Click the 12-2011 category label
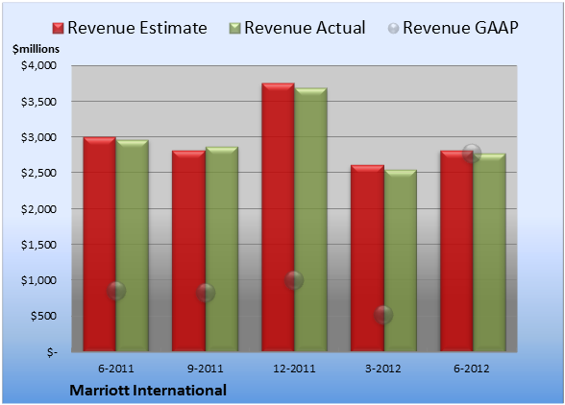Viewport: 565px width, 405px height. (x=294, y=369)
